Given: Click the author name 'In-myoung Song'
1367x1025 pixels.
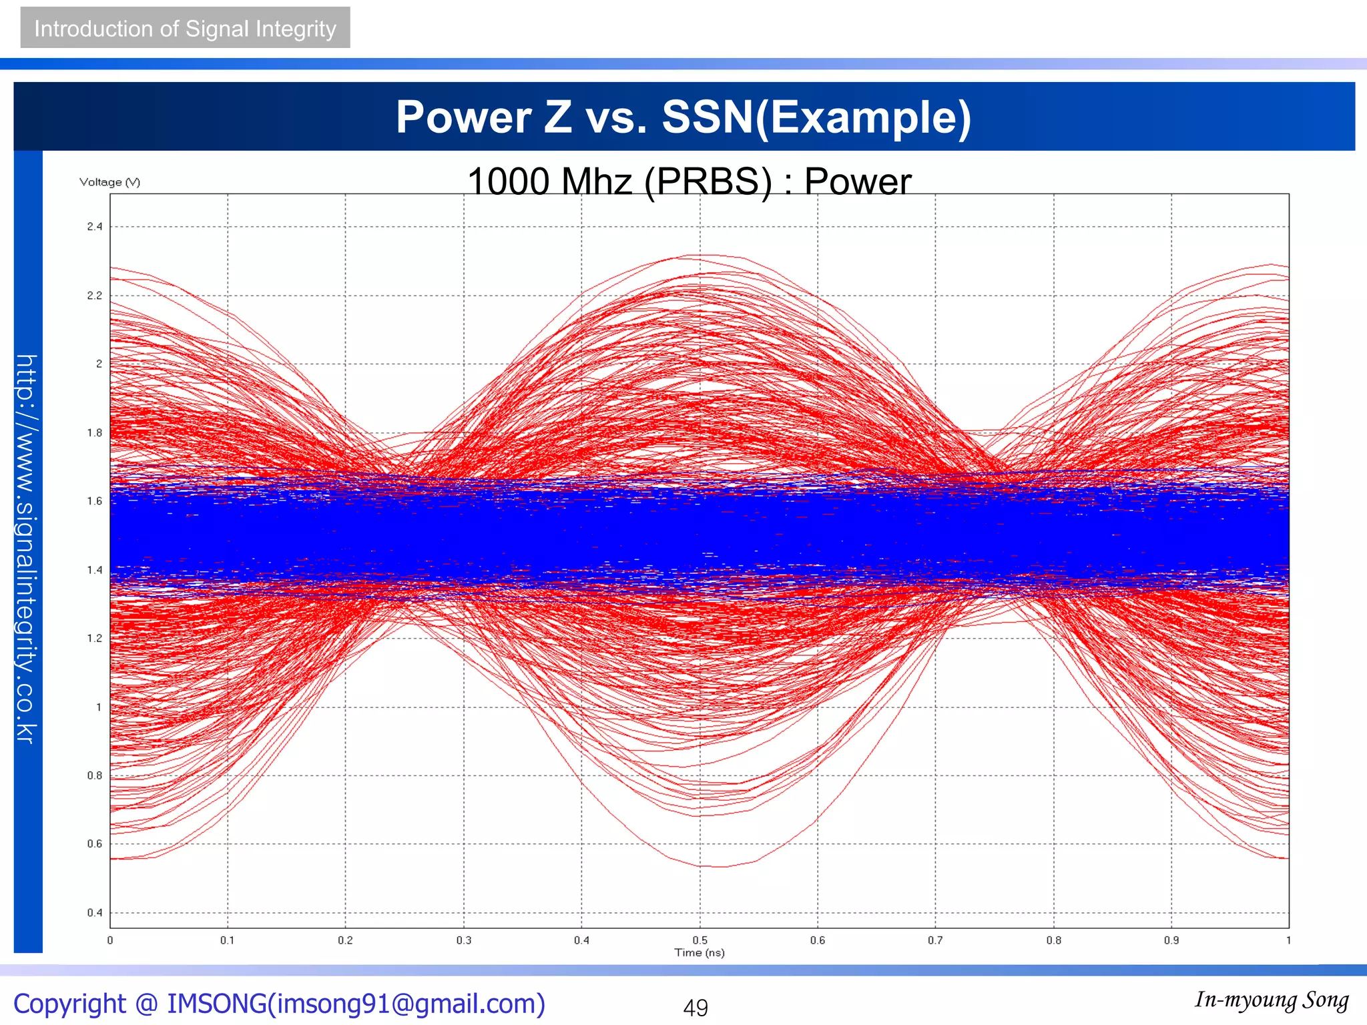Looking at the screenshot, I should [x=1272, y=1000].
